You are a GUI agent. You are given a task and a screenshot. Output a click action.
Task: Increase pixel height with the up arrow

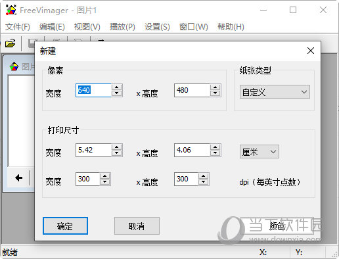point(215,87)
